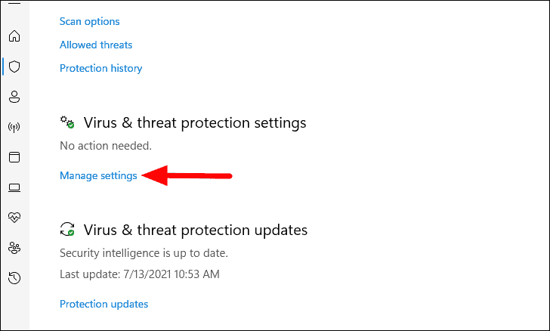Open Device performance & health heart icon

pyautogui.click(x=14, y=218)
